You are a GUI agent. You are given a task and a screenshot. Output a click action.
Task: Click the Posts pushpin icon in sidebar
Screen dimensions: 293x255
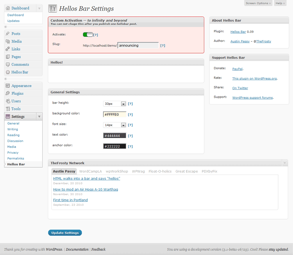tap(7, 34)
